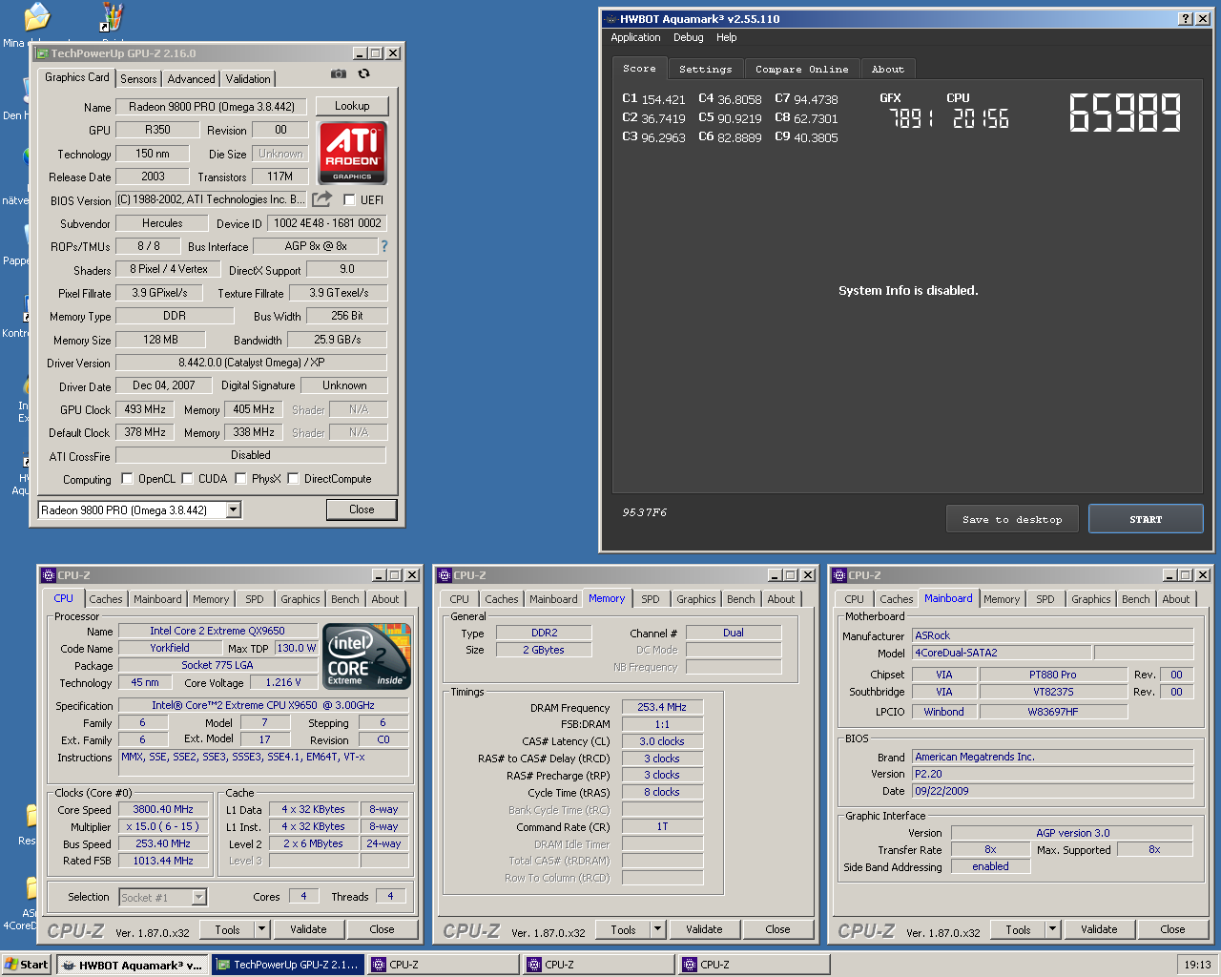Click the BIOS Version P2.20 field
This screenshot has height=977, width=1221.
[1052, 774]
